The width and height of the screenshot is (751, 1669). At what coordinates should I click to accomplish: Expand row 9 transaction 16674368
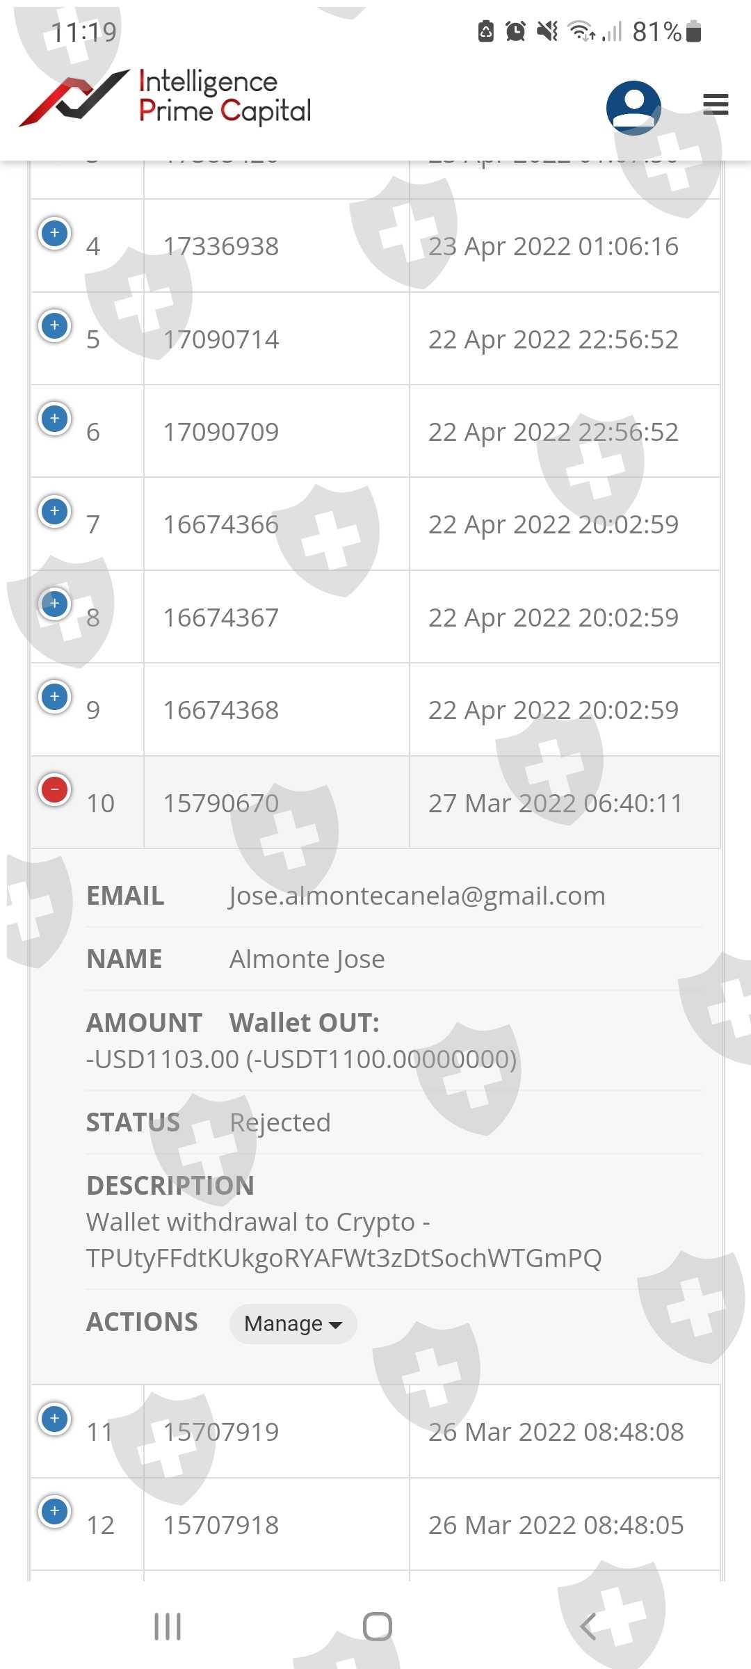(x=55, y=697)
